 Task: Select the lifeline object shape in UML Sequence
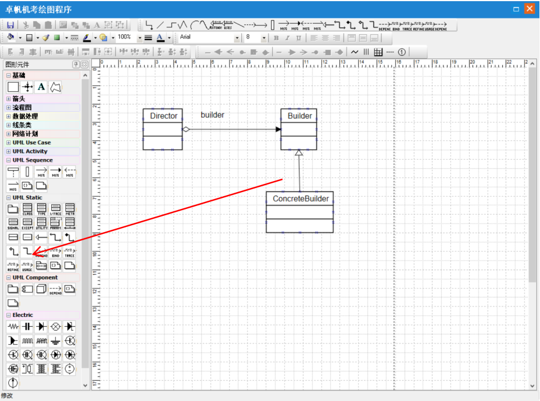coord(13,171)
